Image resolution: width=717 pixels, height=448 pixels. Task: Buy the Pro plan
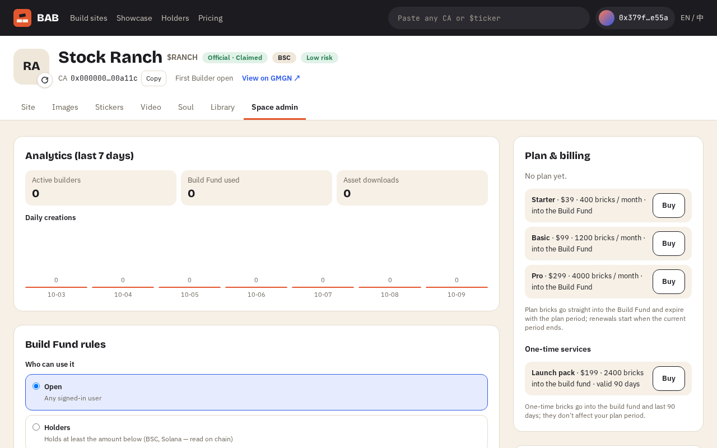tap(669, 282)
